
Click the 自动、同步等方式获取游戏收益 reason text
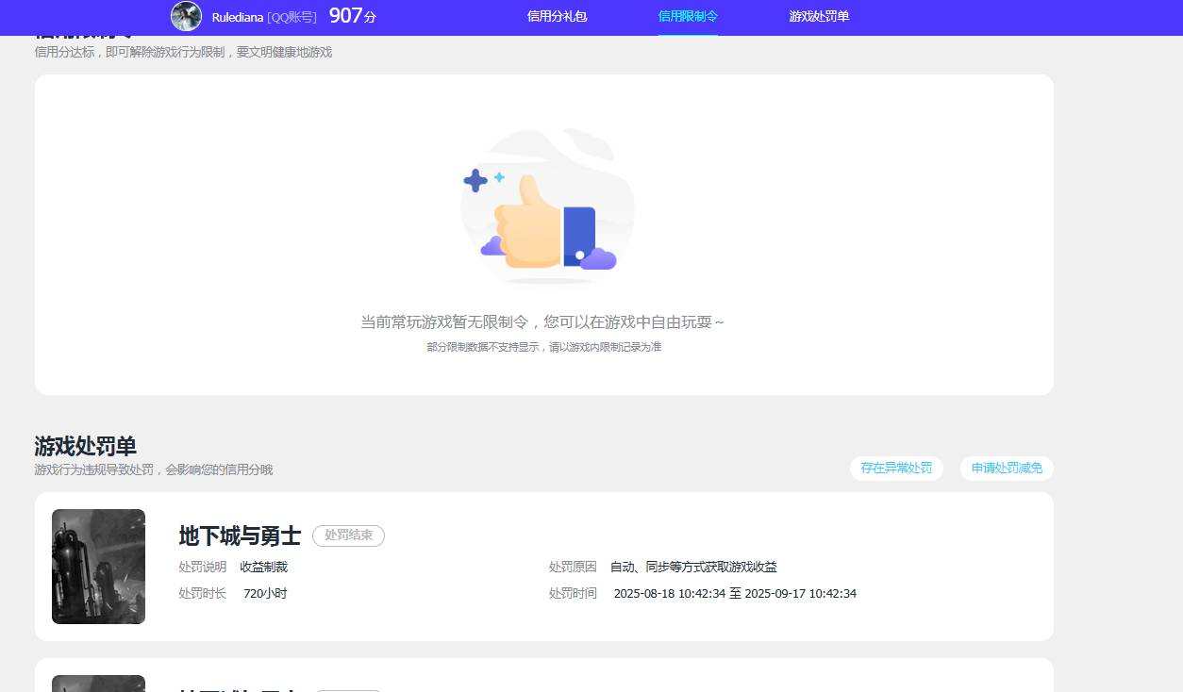pos(693,567)
